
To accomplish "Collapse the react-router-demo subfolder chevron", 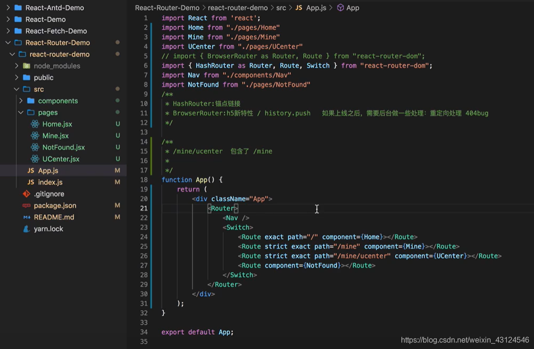I will coord(12,54).
